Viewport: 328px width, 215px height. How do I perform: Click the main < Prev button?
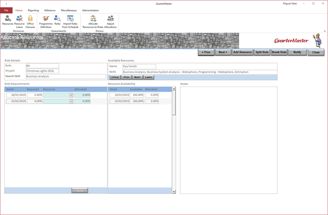206,52
